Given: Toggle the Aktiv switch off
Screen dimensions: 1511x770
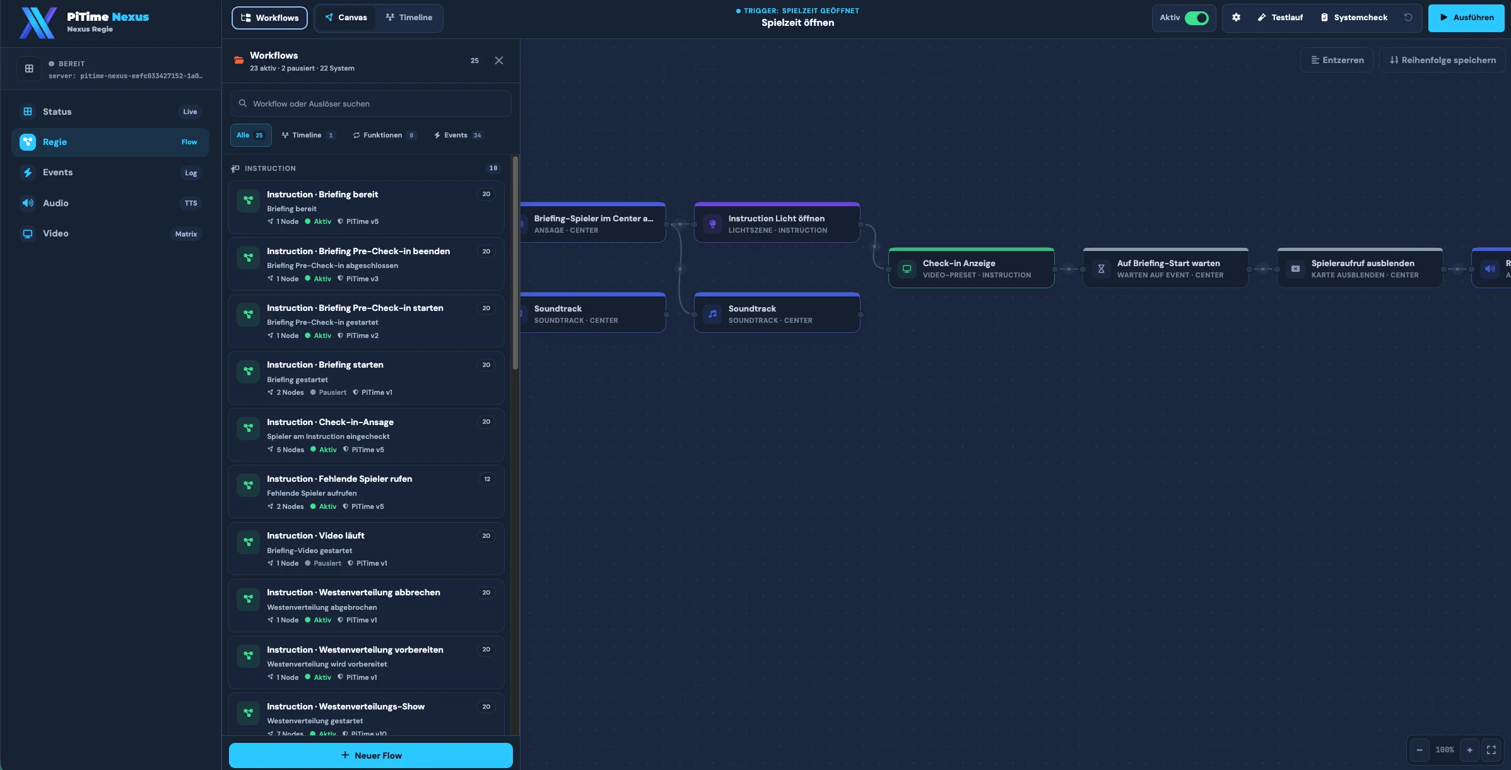Looking at the screenshot, I should click(1196, 18).
